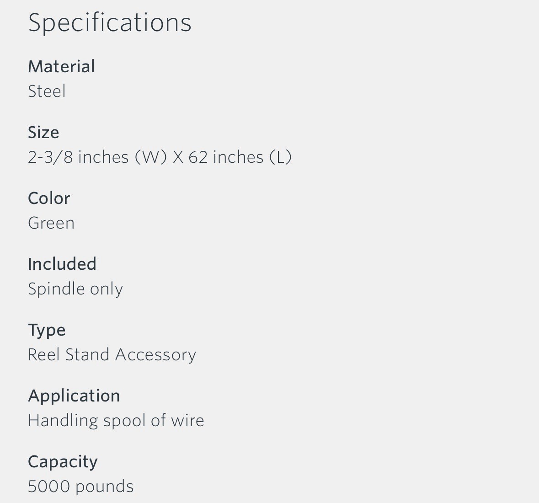The width and height of the screenshot is (539, 503).
Task: Click the word pounds in Capacity value
Action: 104,487
